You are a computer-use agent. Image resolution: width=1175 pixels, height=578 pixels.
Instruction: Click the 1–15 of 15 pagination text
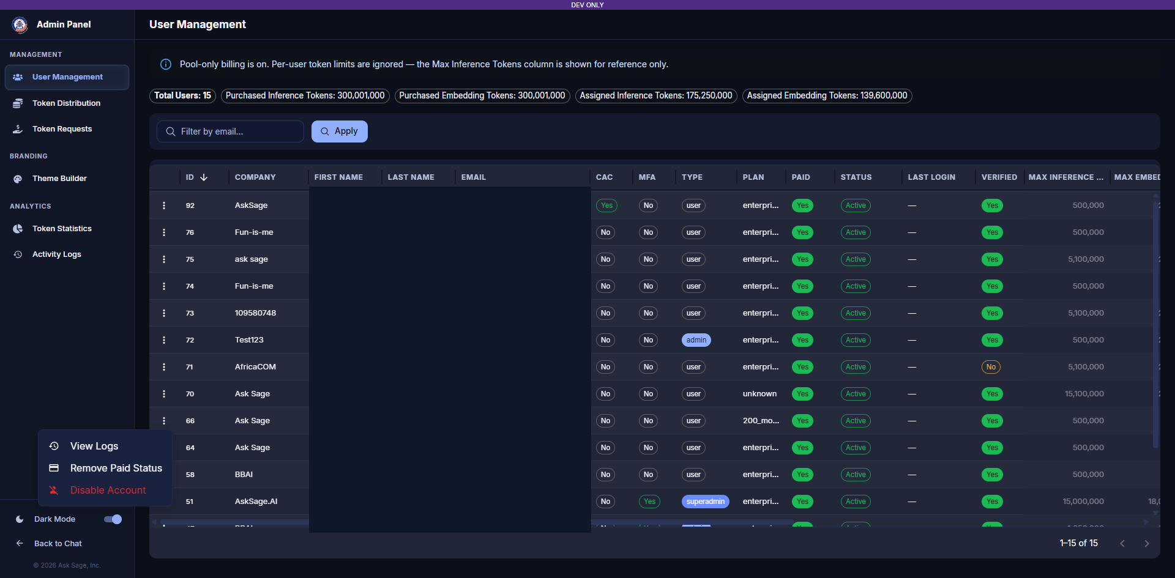tap(1079, 543)
